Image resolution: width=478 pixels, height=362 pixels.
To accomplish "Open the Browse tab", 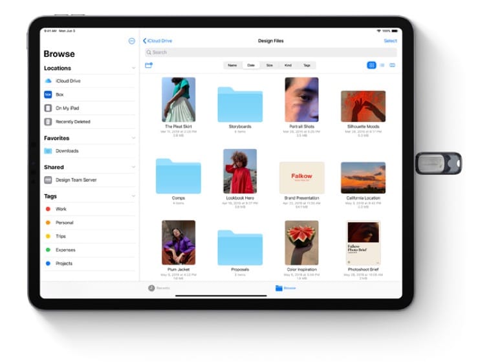I will tap(286, 288).
